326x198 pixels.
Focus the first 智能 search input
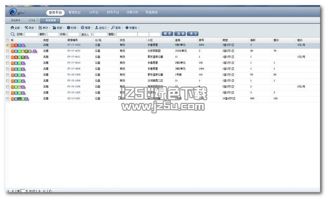point(127,34)
